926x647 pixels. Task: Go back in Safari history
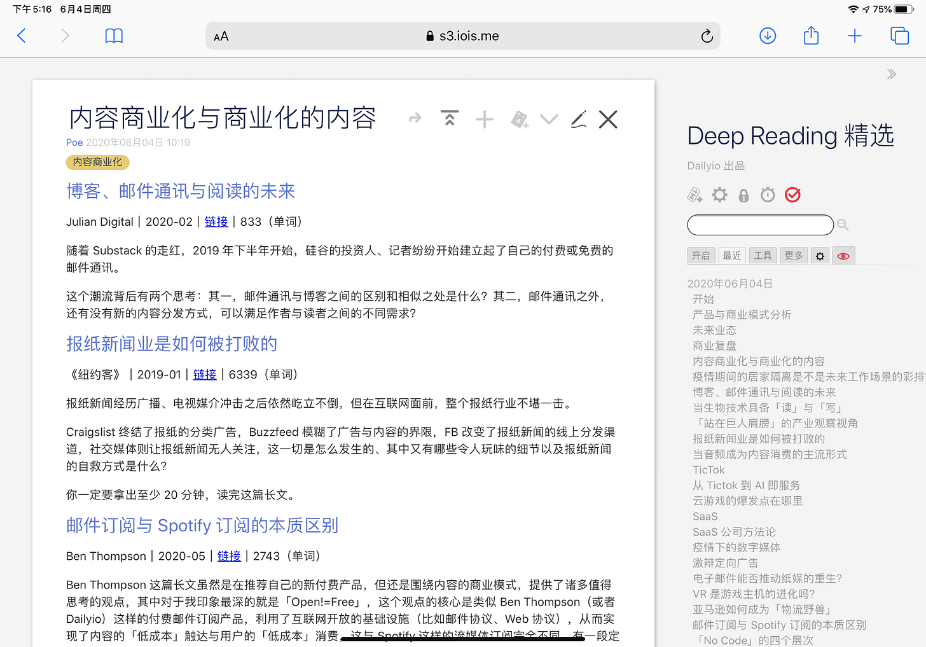click(22, 36)
